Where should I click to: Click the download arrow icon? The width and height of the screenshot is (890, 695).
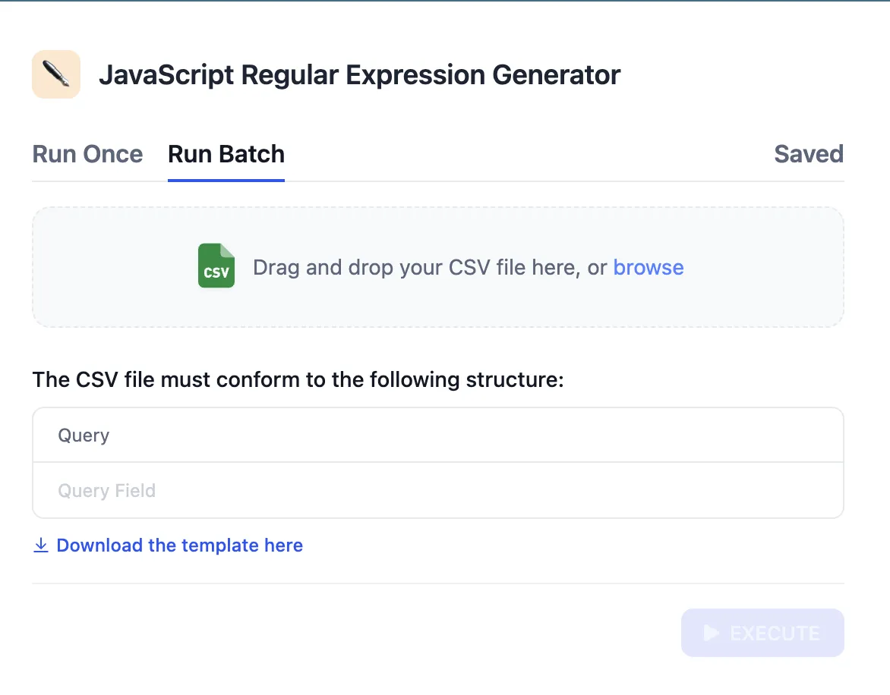(x=41, y=546)
